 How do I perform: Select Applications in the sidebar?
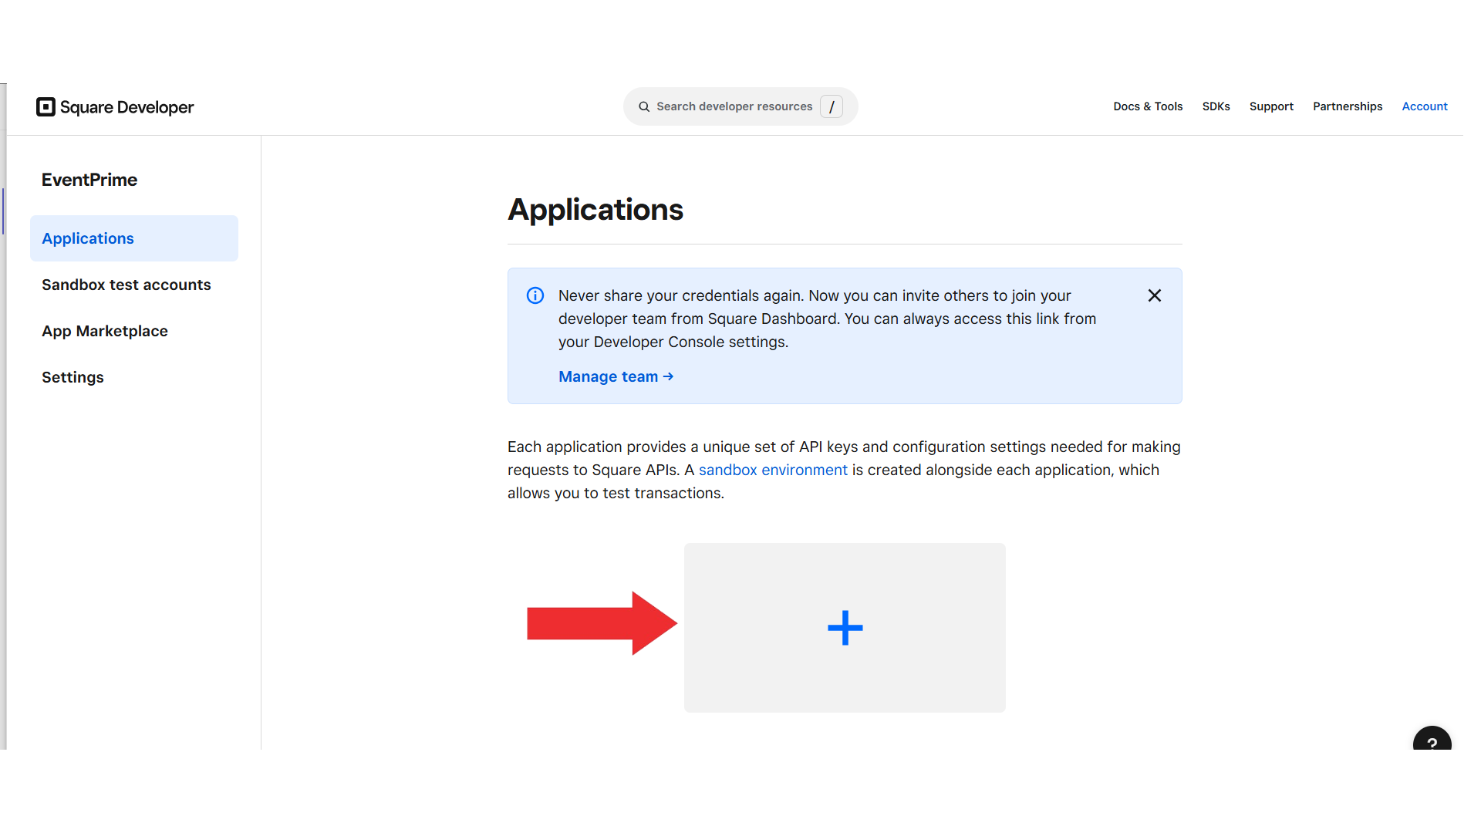88,238
